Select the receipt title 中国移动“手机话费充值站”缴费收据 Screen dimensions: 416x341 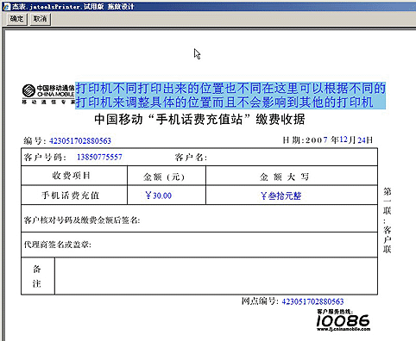coord(199,120)
